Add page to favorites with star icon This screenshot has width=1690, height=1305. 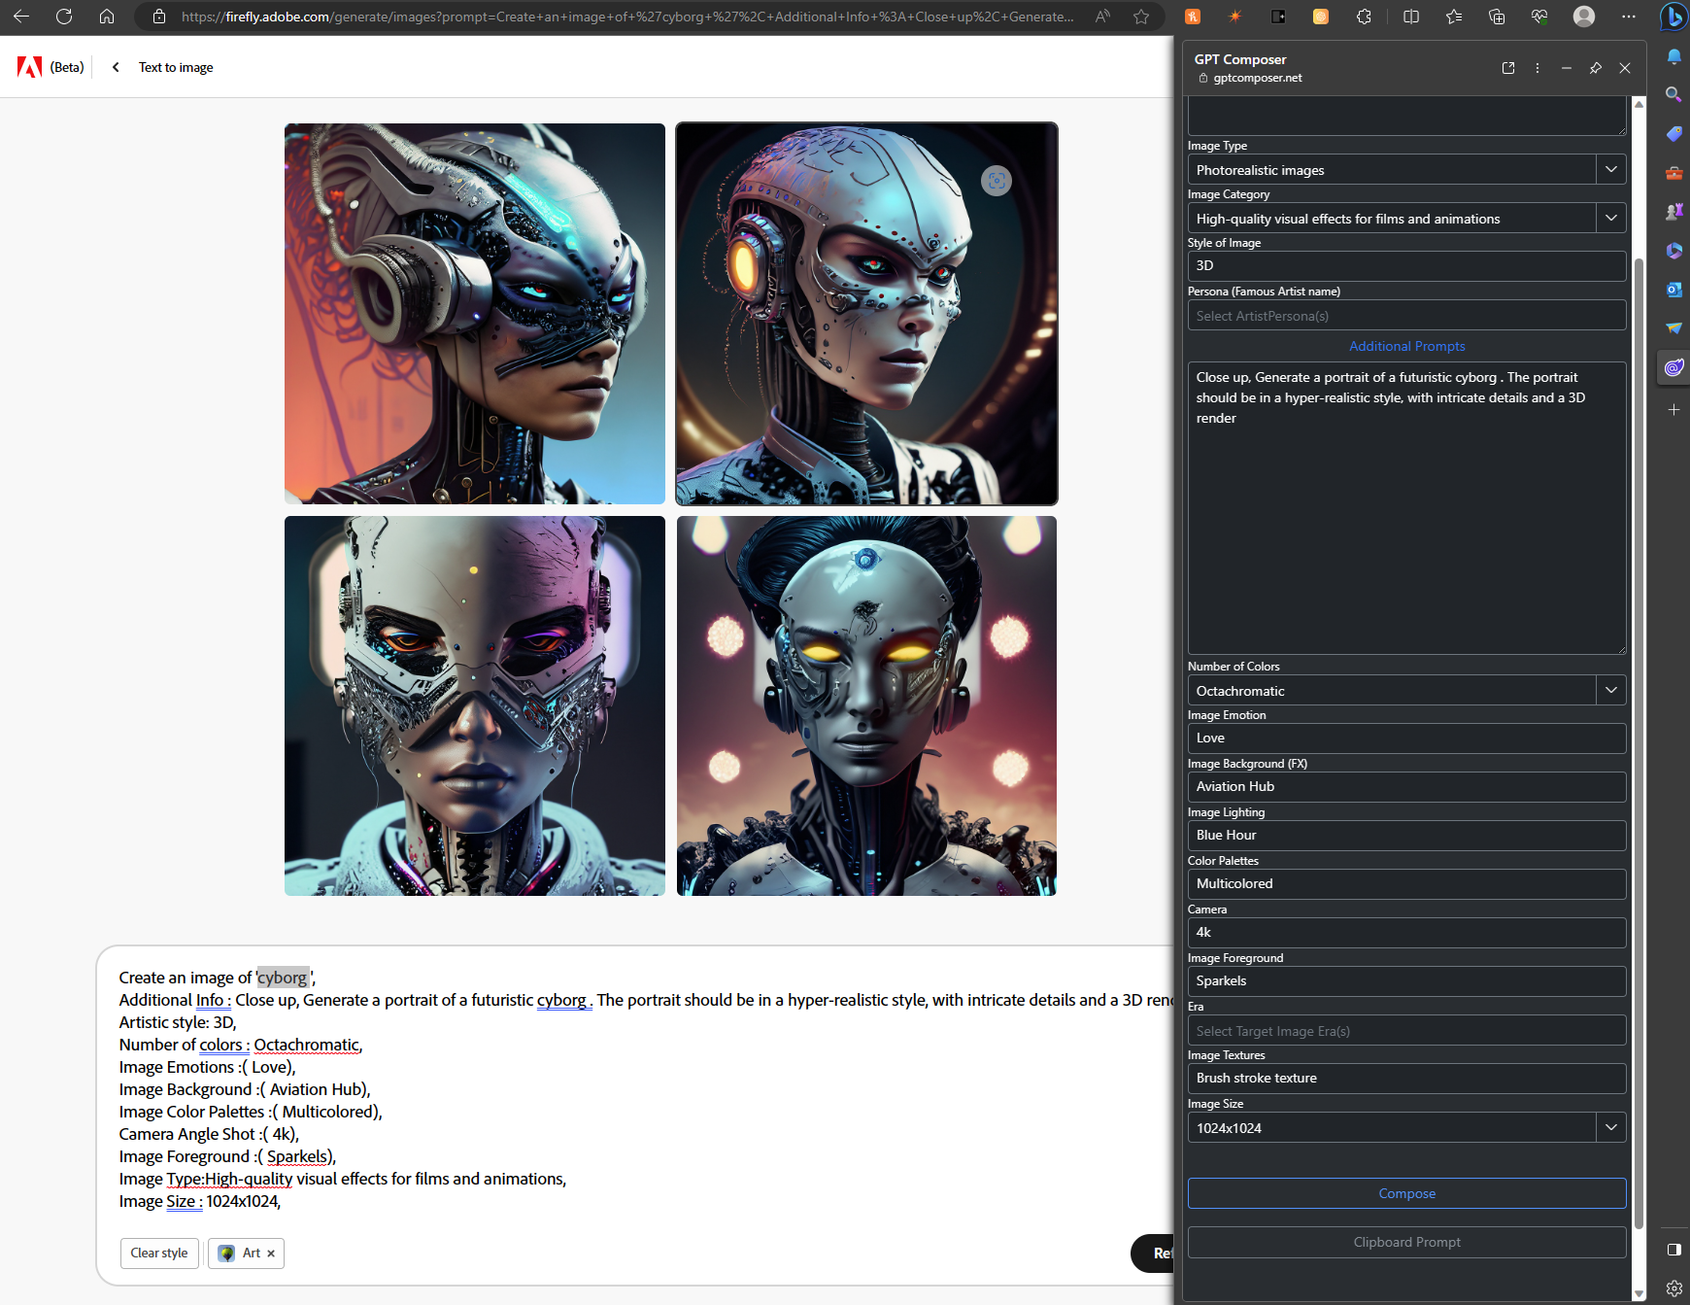(x=1141, y=17)
